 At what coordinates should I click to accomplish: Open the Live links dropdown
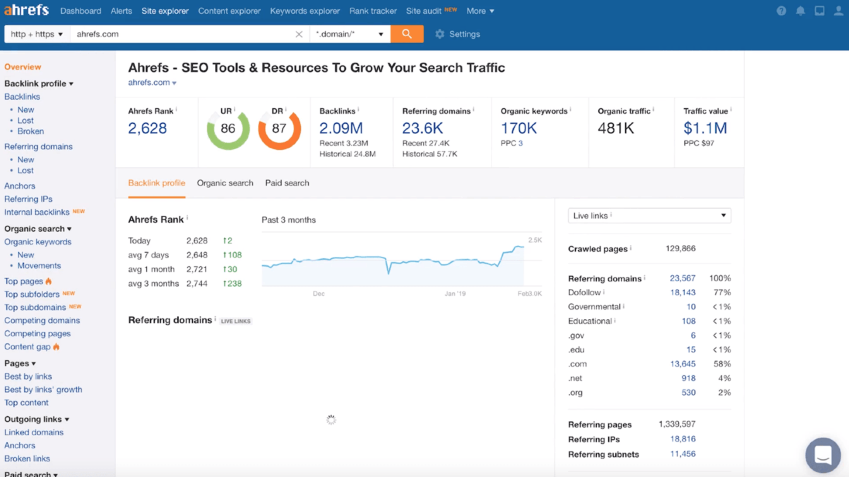pos(649,216)
